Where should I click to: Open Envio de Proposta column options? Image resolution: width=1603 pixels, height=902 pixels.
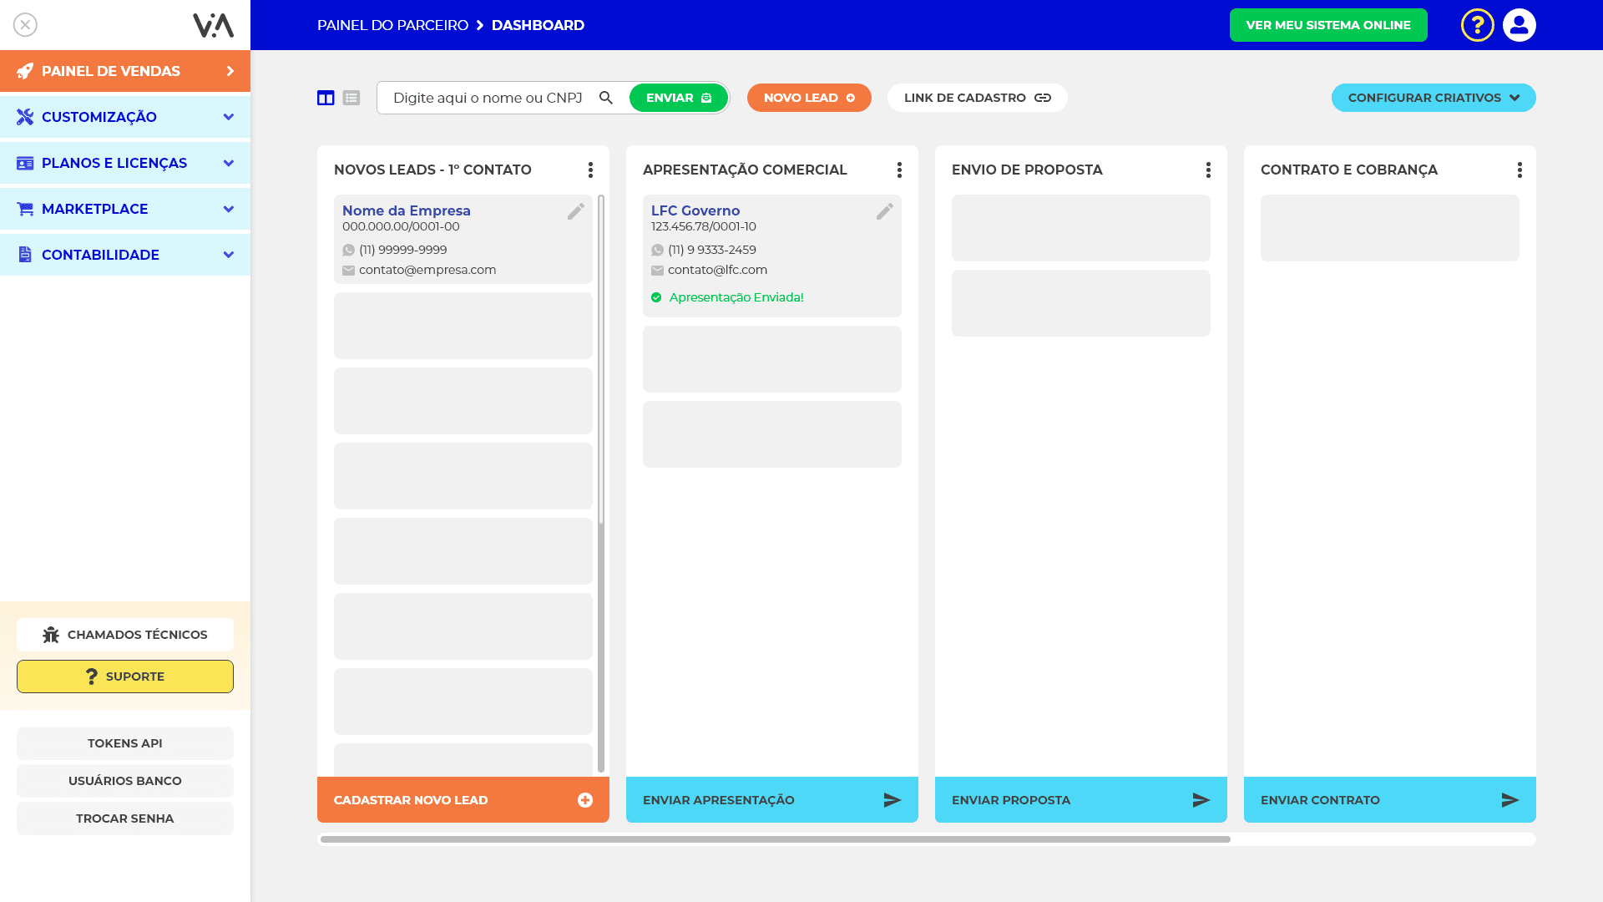pyautogui.click(x=1208, y=170)
